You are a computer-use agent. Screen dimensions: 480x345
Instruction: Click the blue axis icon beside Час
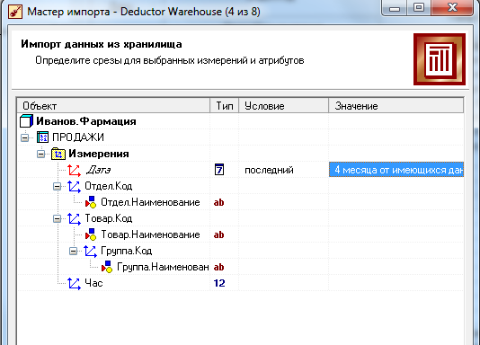click(x=74, y=284)
